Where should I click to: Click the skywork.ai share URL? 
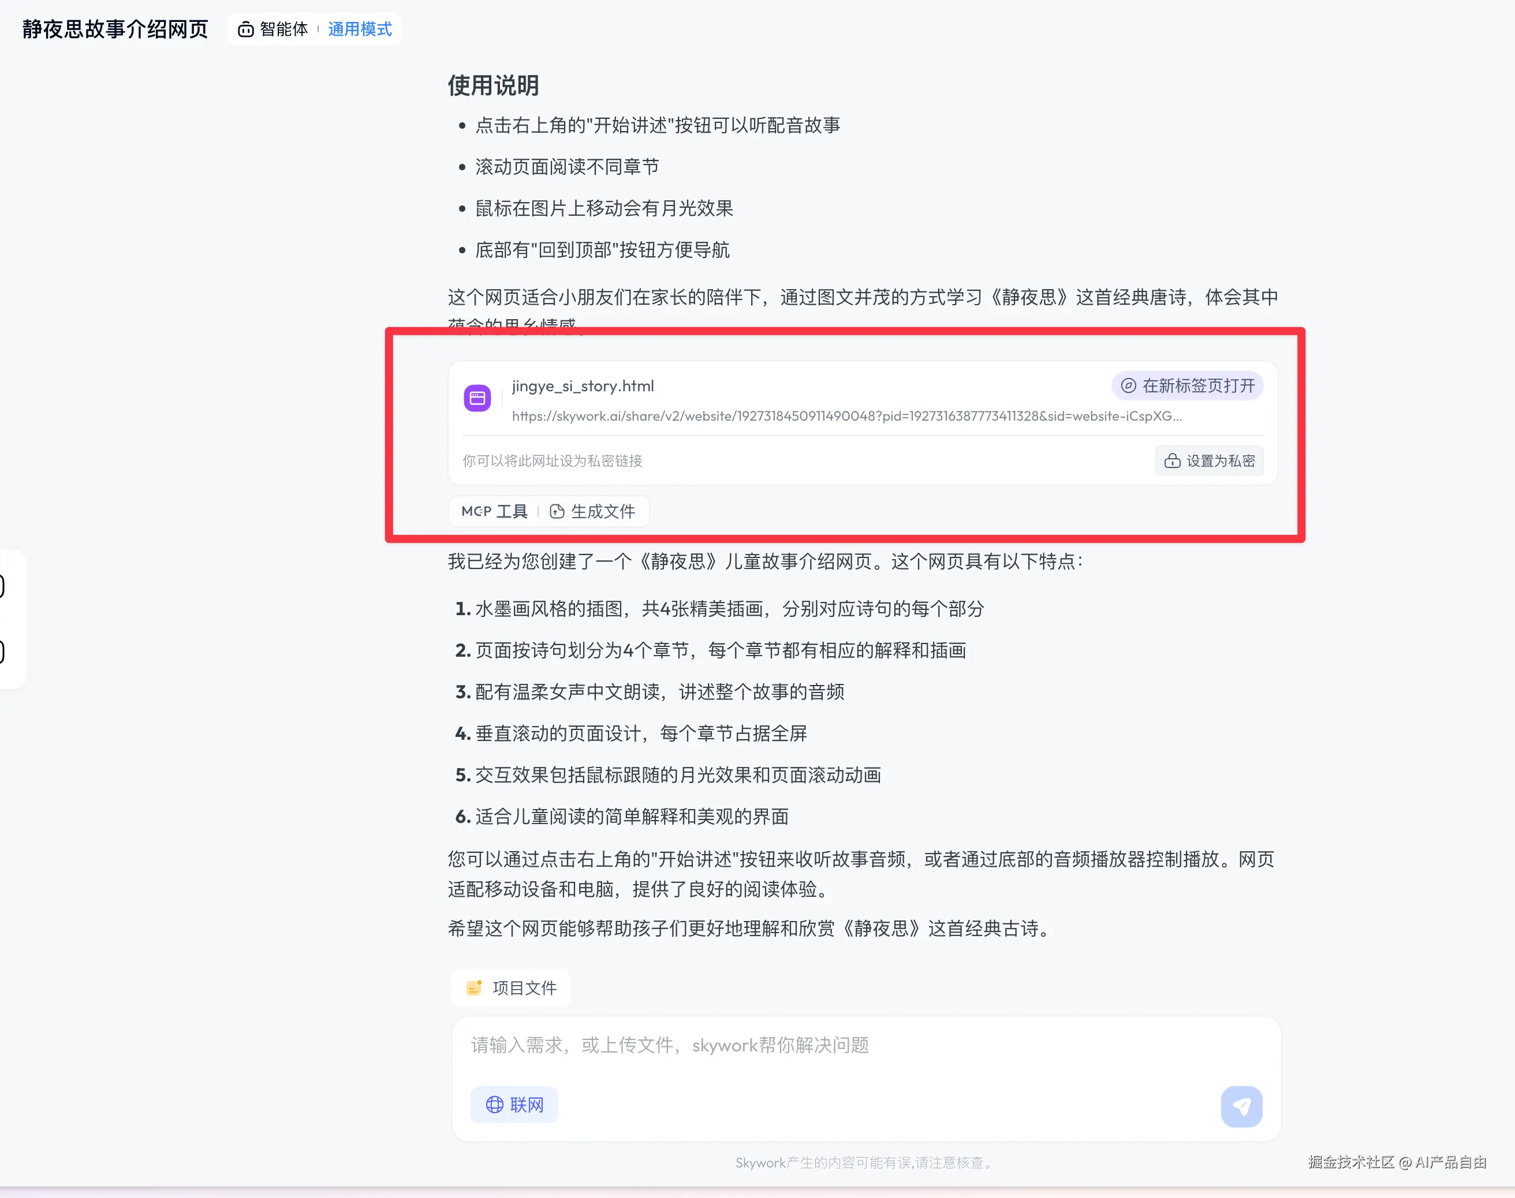tap(846, 416)
